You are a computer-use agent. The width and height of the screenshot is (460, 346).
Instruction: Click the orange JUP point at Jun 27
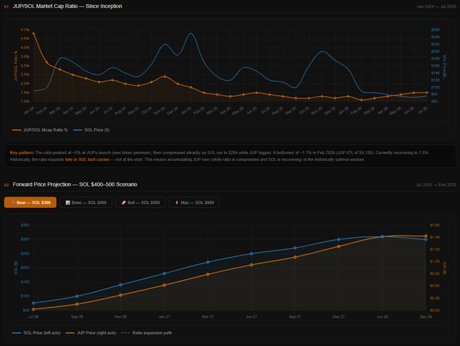click(252, 265)
